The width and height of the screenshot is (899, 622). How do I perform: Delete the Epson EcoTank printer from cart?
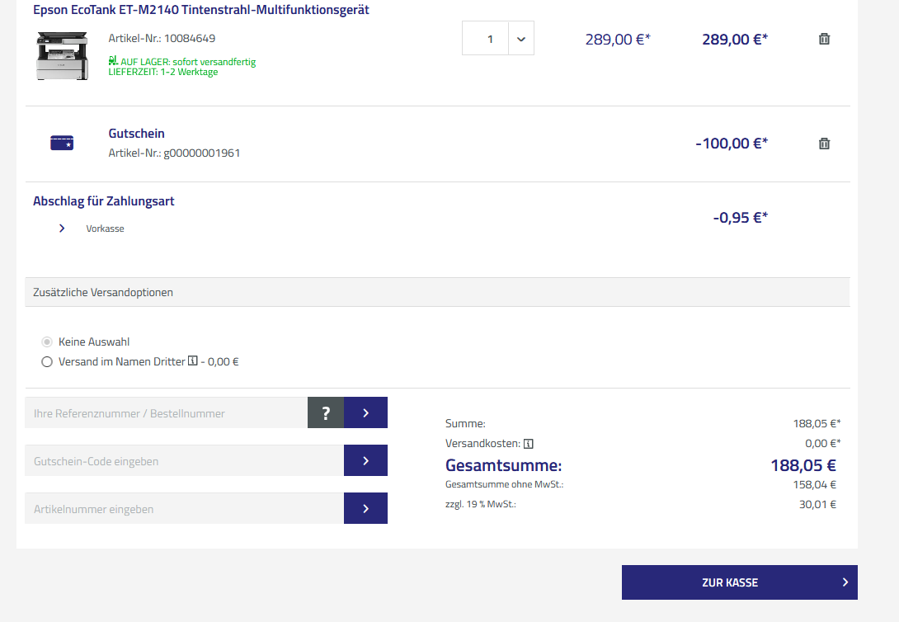(x=824, y=39)
